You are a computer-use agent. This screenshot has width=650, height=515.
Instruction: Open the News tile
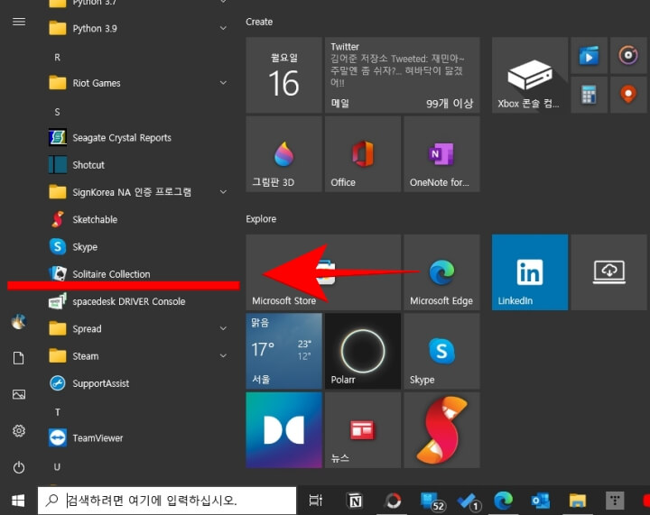(x=363, y=430)
